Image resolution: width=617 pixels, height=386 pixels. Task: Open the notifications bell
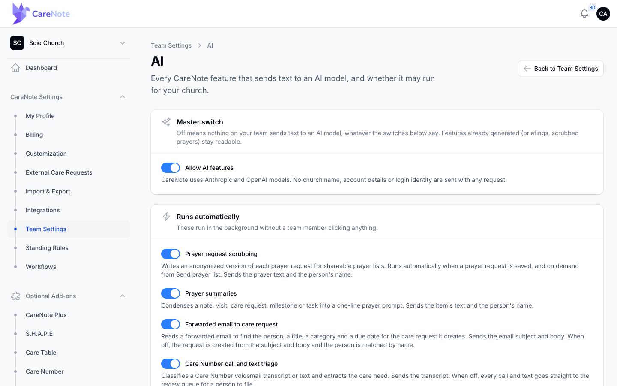(584, 14)
